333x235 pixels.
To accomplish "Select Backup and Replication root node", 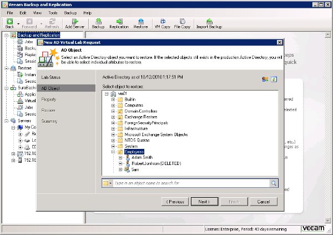I will coord(39,35).
